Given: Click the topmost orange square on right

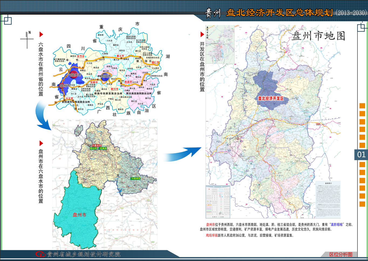Looking at the screenshot, I should (362, 106).
